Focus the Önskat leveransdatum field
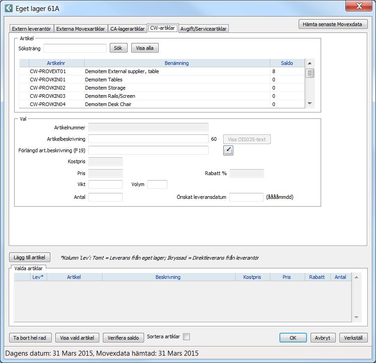This screenshot has width=376, height=363. pyautogui.click(x=246, y=197)
